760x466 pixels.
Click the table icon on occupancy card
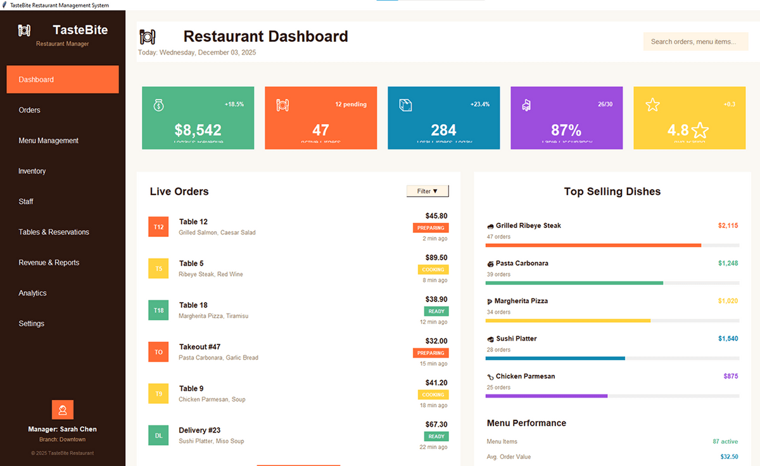[526, 106]
